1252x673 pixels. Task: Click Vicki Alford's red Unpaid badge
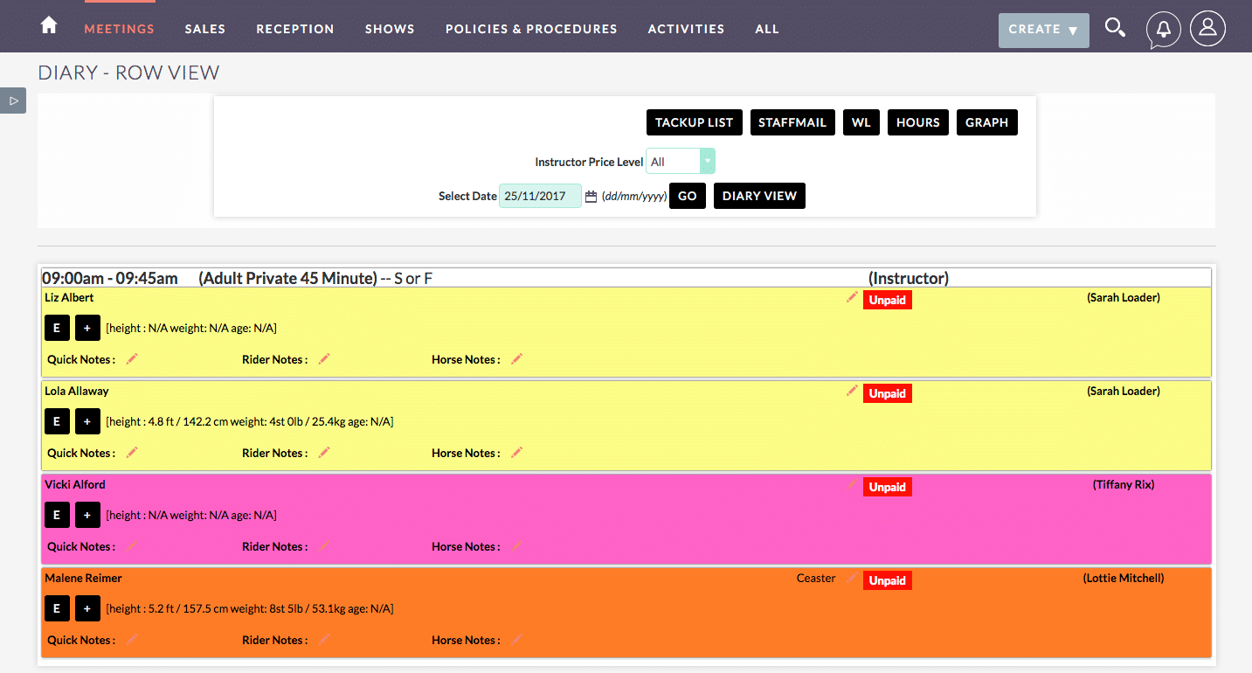(888, 487)
